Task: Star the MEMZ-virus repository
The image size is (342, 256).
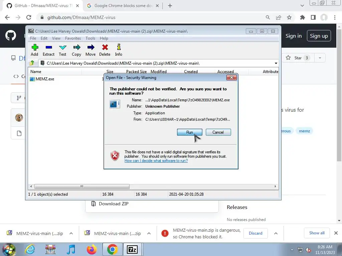Action: pyautogui.click(x=298, y=58)
